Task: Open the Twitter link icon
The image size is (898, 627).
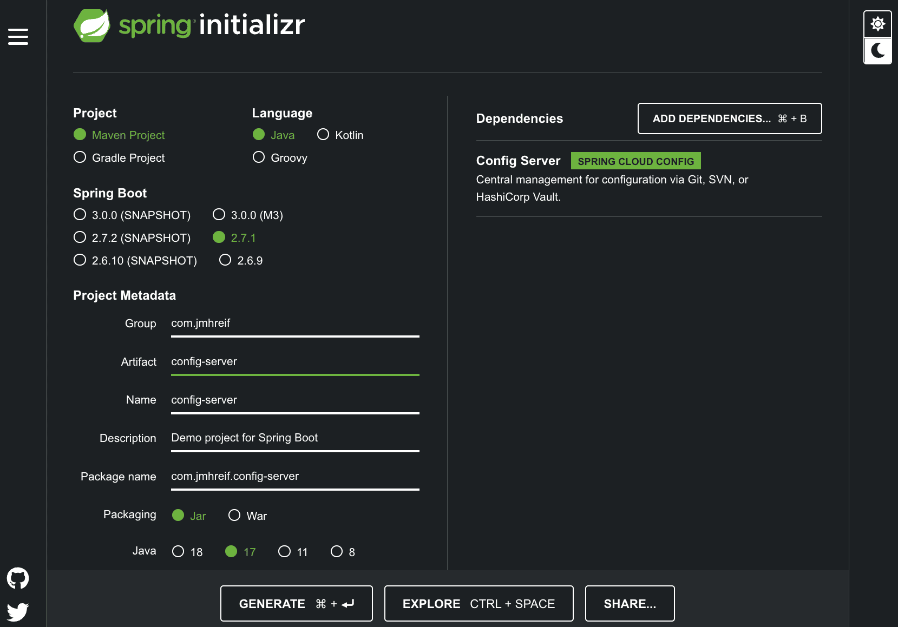Action: pyautogui.click(x=18, y=612)
